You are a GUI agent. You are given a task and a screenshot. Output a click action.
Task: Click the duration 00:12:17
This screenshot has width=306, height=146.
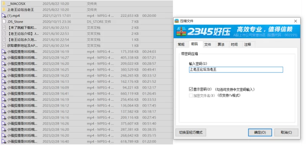(x=149, y=87)
